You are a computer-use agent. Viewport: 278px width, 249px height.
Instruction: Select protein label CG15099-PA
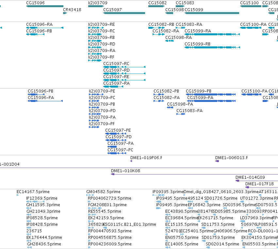(200, 98)
